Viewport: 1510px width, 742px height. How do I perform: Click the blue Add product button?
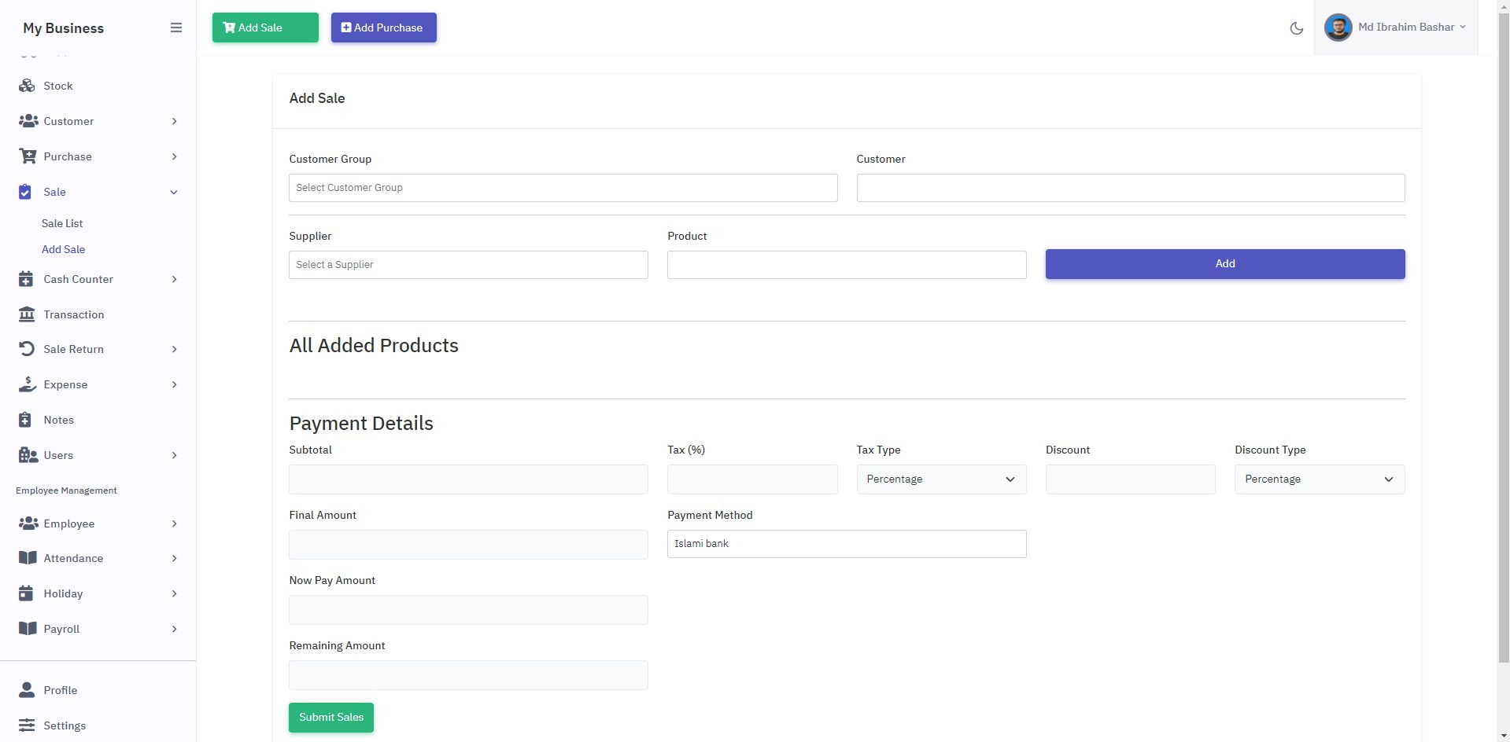tap(1224, 264)
